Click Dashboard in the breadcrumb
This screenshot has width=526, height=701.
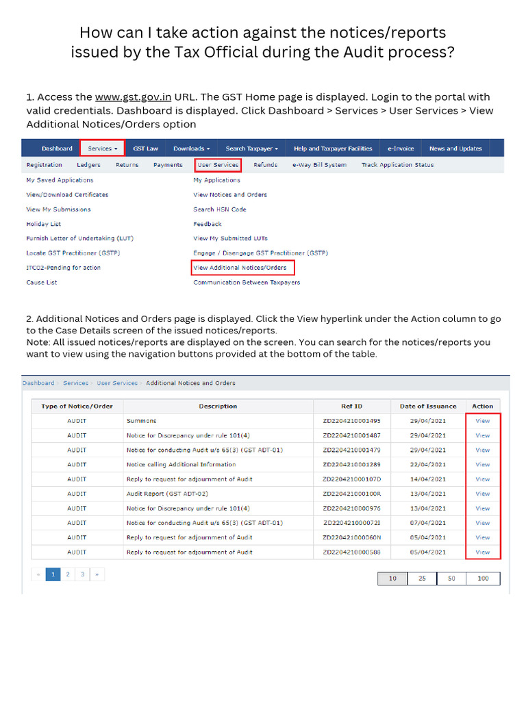pos(38,383)
